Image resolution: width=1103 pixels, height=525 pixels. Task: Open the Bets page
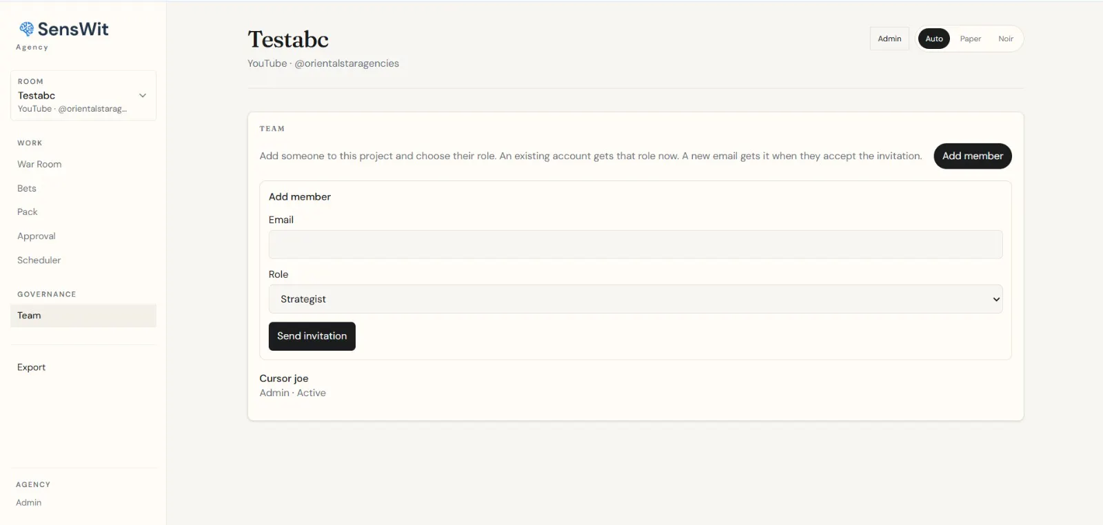click(x=27, y=188)
